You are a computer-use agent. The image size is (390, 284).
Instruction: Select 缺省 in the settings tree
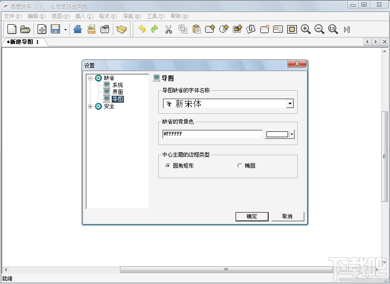(x=109, y=78)
